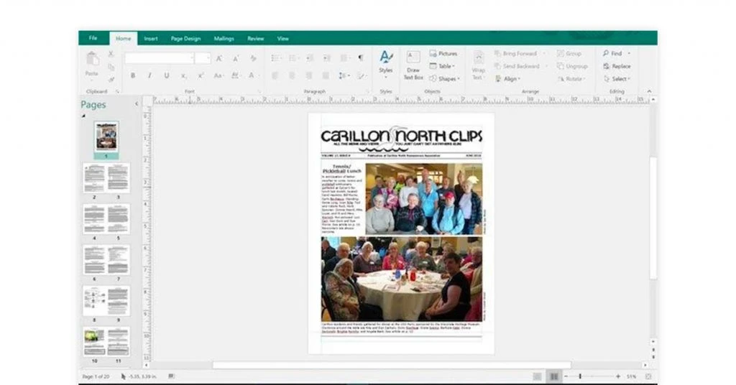Click the Send Backward button
This screenshot has height=385, width=736.
coord(517,66)
